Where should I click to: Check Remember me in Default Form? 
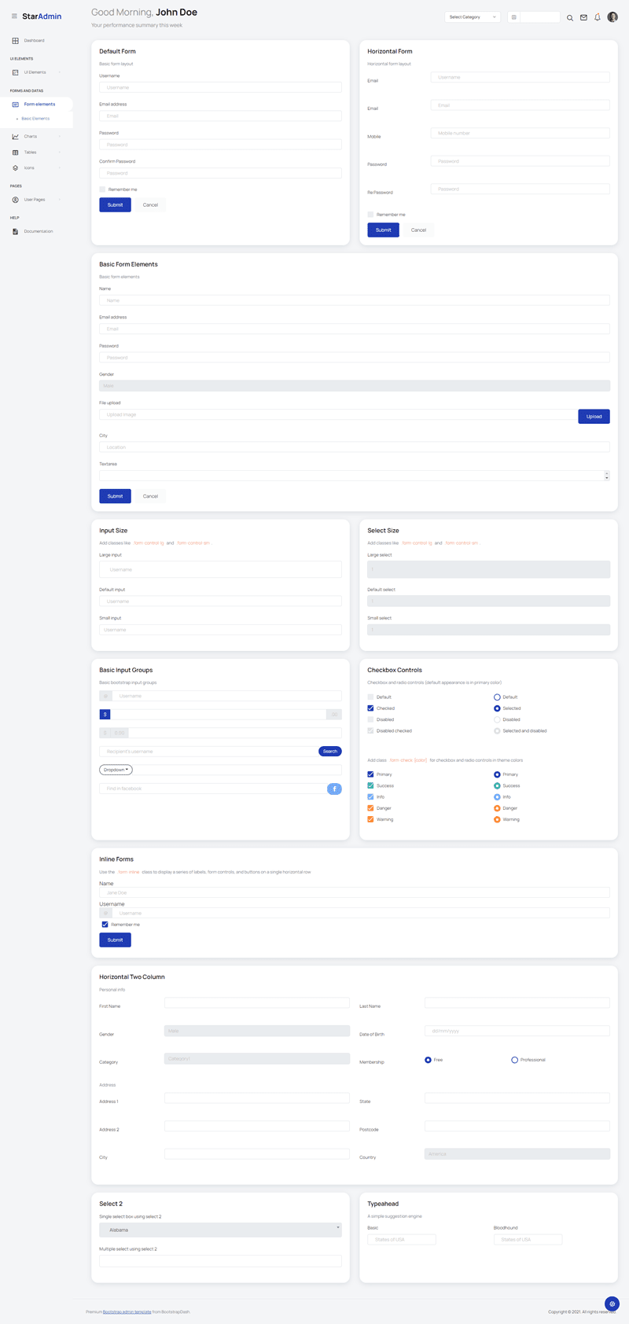coord(102,189)
